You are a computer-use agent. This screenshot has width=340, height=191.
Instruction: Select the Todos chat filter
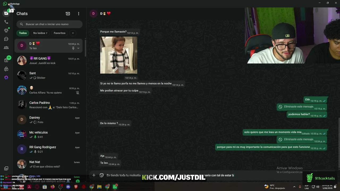23,33
